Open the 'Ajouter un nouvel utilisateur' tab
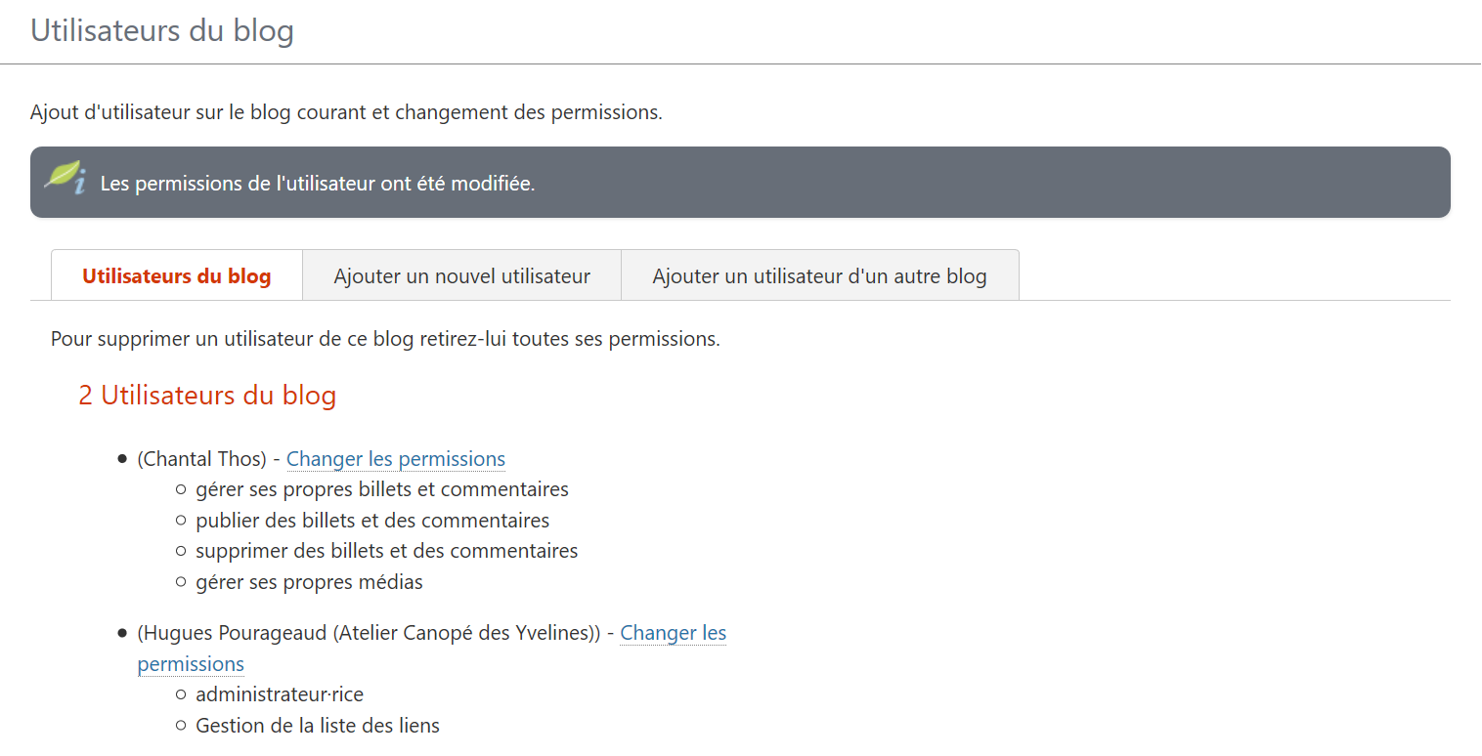 click(461, 275)
